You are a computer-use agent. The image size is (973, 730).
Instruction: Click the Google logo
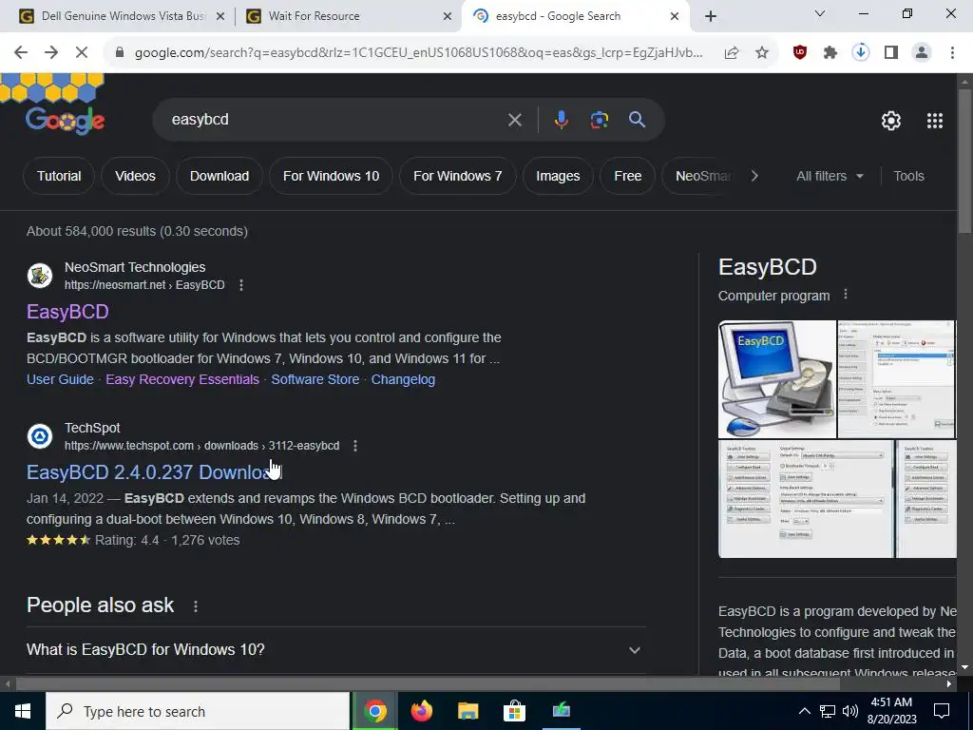click(x=66, y=121)
